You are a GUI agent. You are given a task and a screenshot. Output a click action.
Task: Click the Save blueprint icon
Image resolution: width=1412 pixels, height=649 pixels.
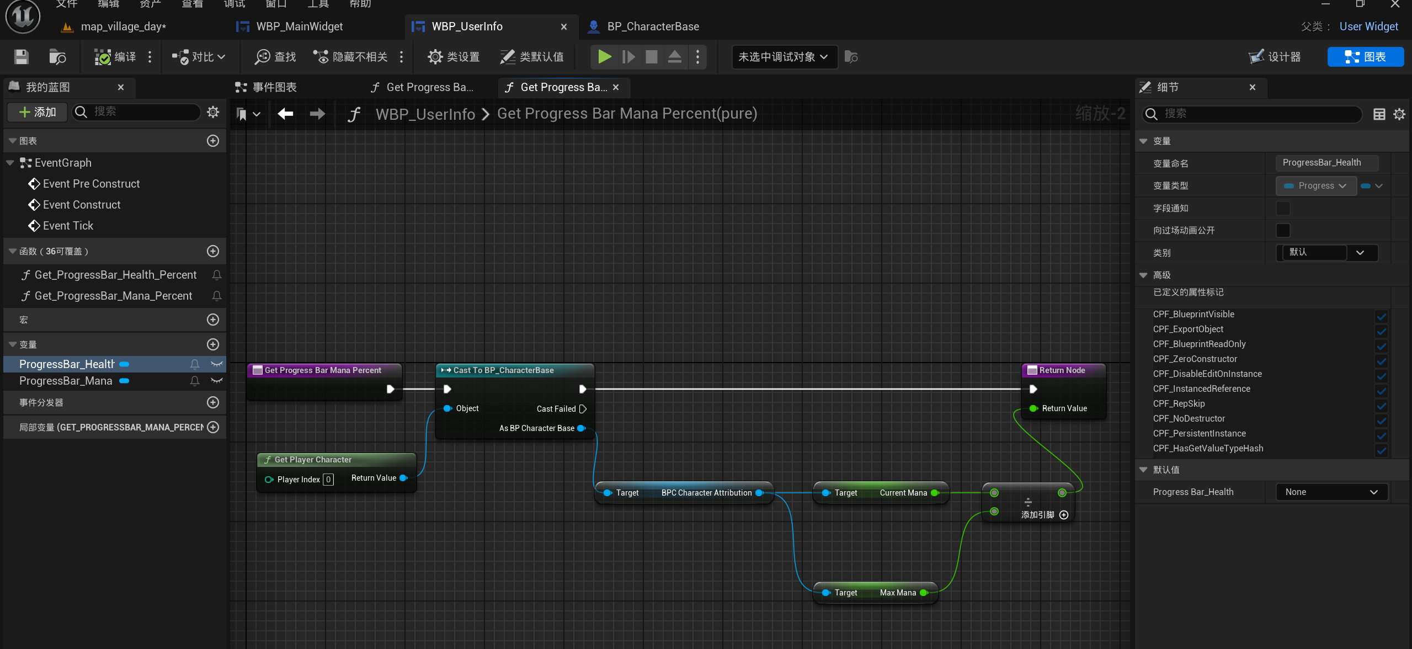pos(21,57)
